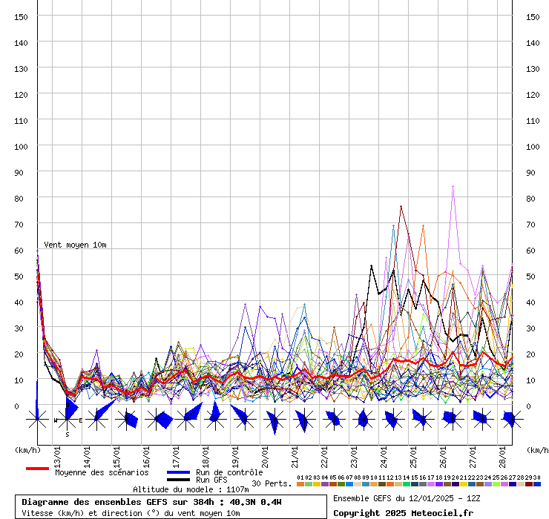The image size is (549, 519).
Task: Click the Copyright 2025 Meteociel.fr text
Action: pyautogui.click(x=403, y=513)
